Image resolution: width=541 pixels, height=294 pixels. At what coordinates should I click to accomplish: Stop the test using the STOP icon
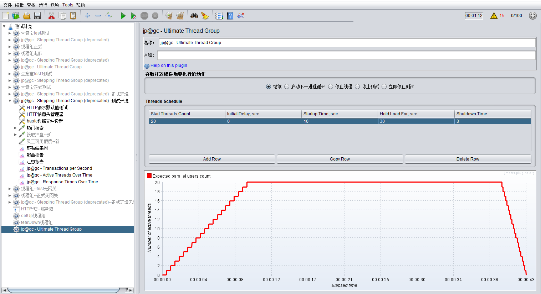[x=144, y=16]
